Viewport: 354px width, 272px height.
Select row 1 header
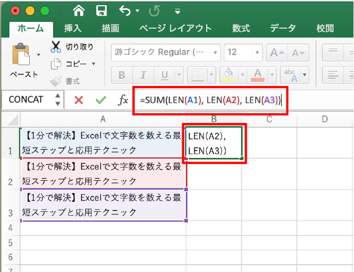tap(10, 143)
